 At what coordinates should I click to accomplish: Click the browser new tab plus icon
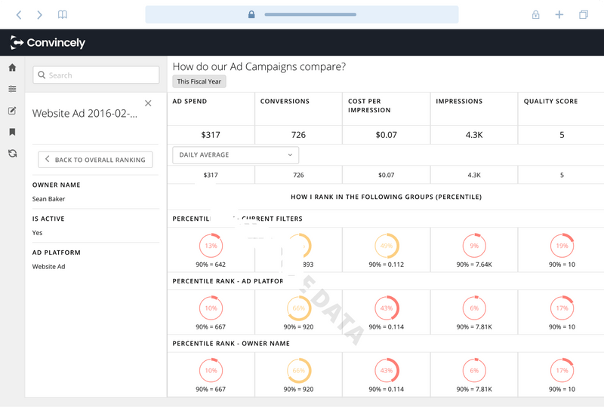(x=559, y=14)
